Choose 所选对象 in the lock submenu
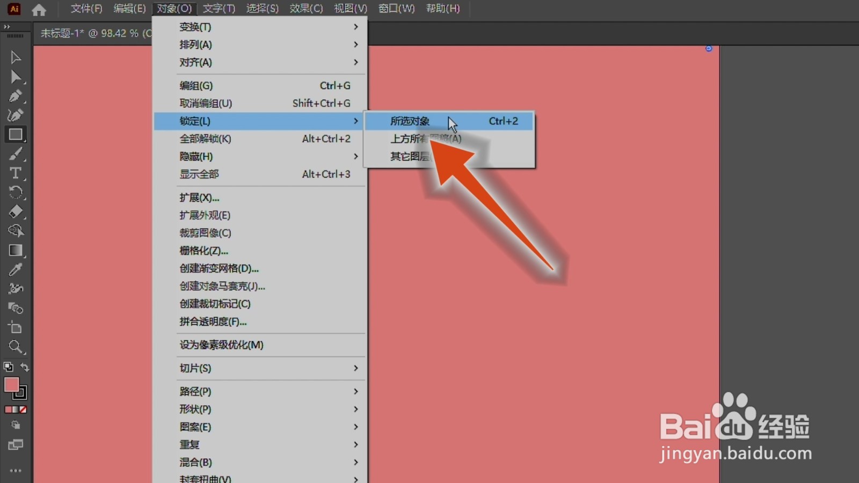This screenshot has height=483, width=859. click(x=449, y=121)
